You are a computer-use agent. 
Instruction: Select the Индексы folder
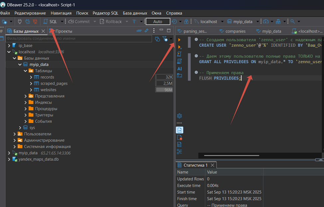pos(43,103)
